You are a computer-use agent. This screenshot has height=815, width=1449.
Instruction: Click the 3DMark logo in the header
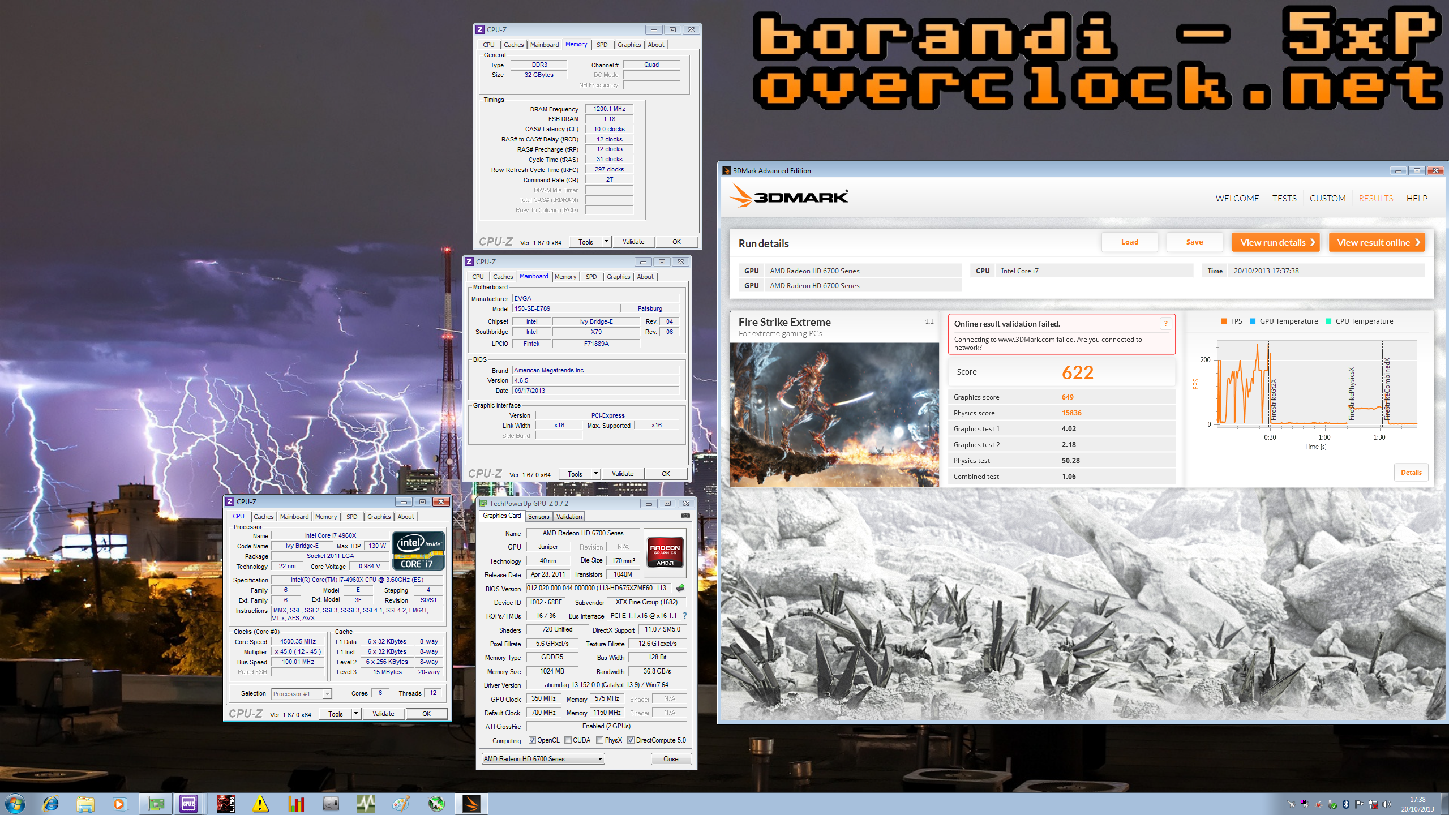coord(789,196)
